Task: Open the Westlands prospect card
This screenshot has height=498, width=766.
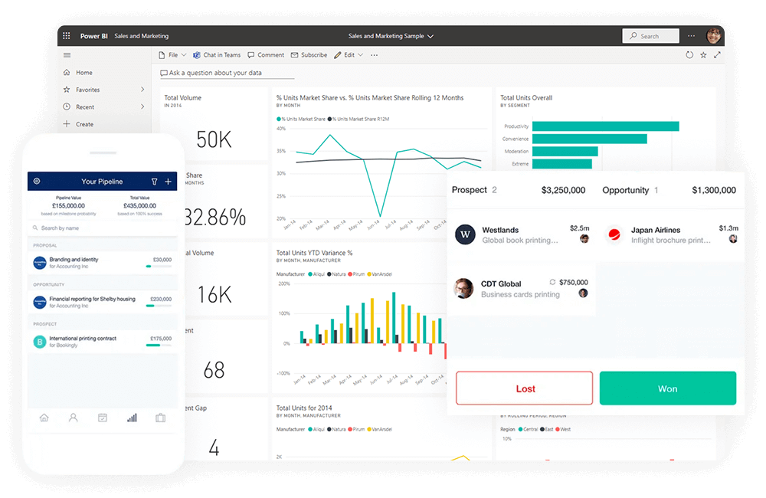Action: tap(521, 235)
